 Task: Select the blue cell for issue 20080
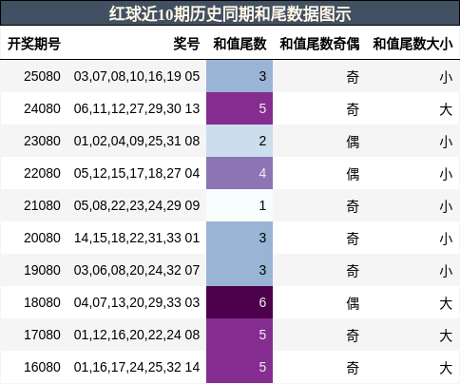(x=240, y=238)
